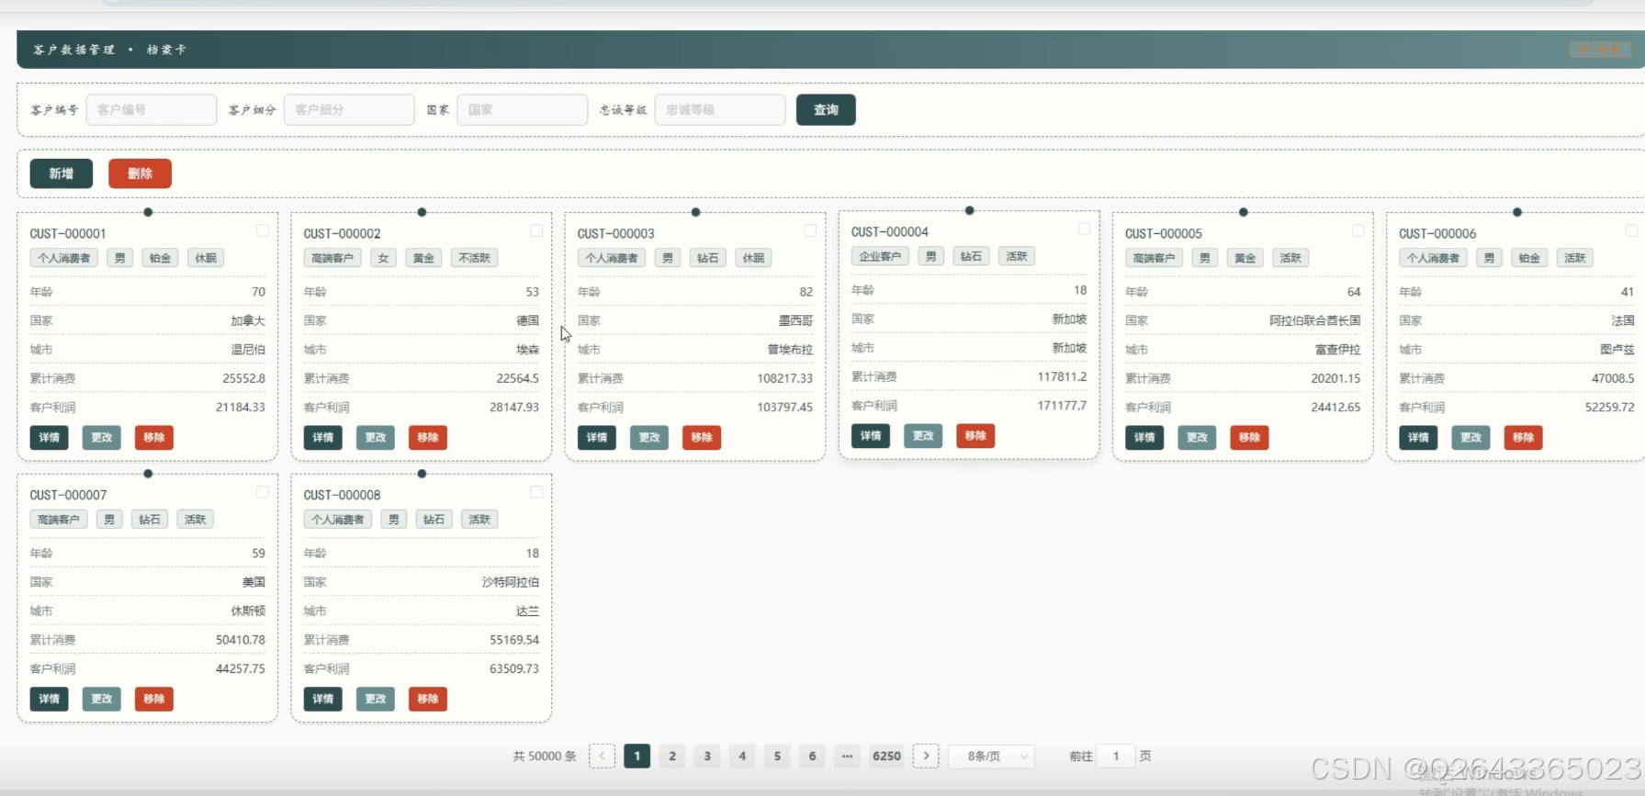Click into the 客户细分 input field
This screenshot has width=1645, height=796.
point(349,109)
